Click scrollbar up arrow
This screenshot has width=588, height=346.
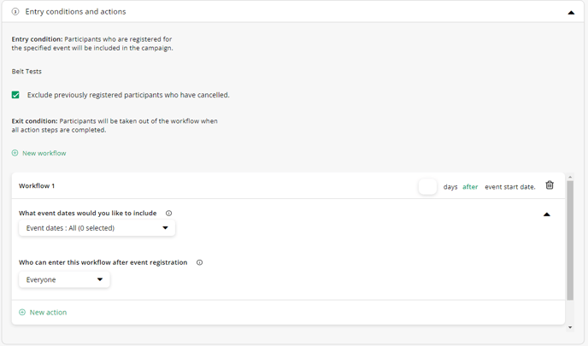point(570,177)
